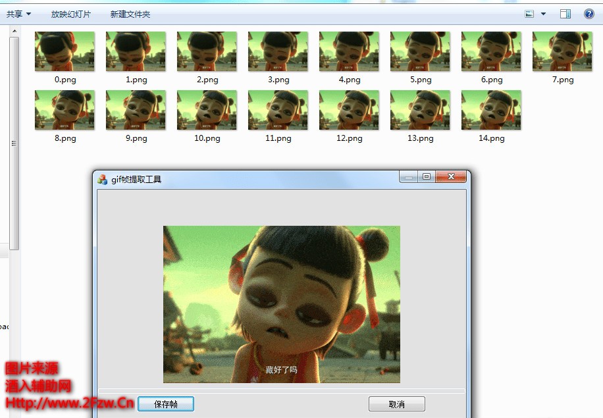Create a folder with 新建文件夹
Viewport: 603px width, 418px height.
pyautogui.click(x=130, y=14)
